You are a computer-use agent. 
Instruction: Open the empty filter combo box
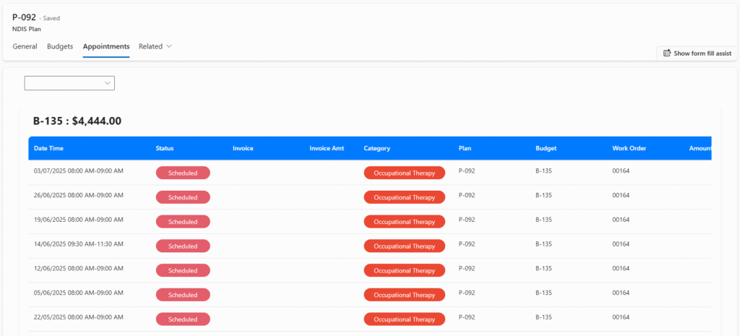pyautogui.click(x=69, y=83)
